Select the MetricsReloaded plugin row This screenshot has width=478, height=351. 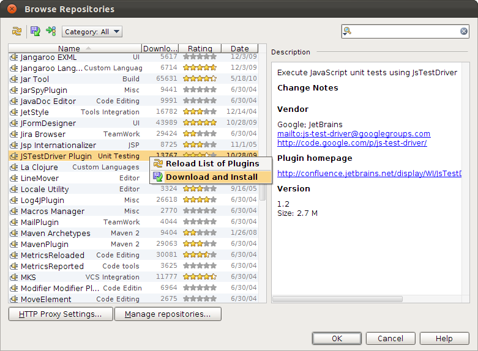point(133,255)
